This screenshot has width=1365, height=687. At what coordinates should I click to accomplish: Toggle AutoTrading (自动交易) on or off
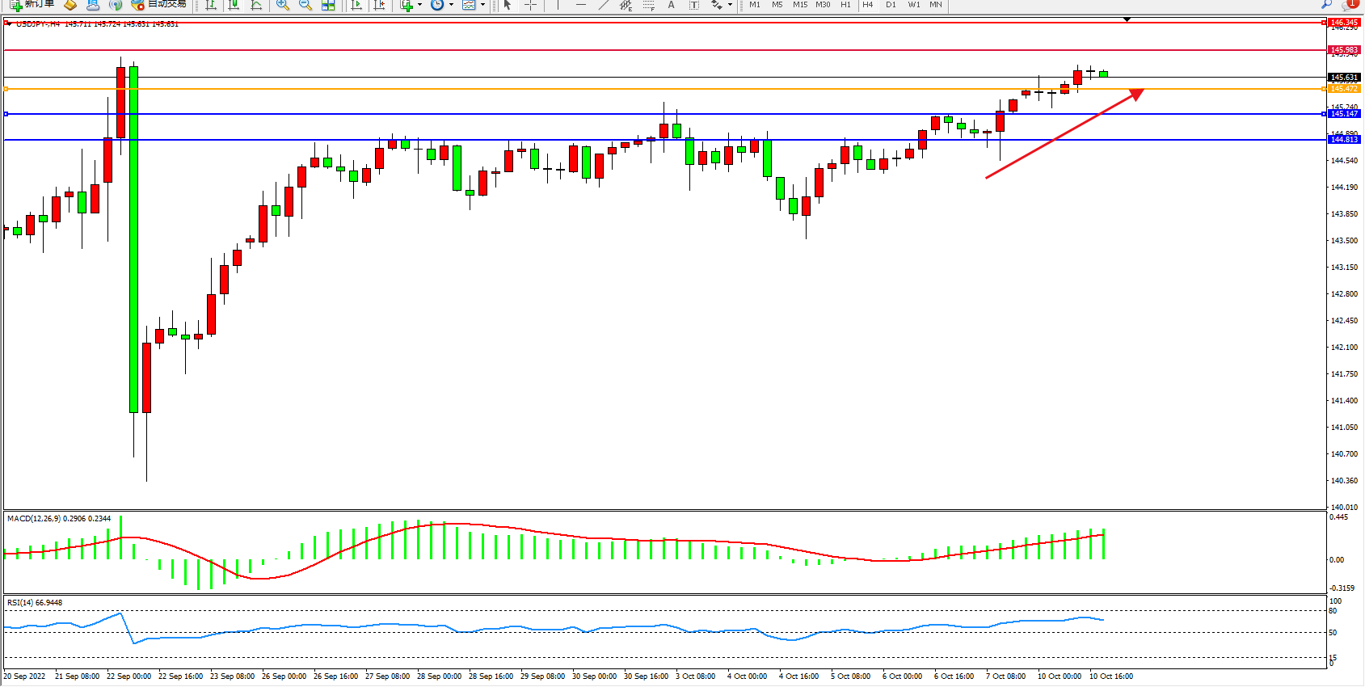click(x=160, y=4)
